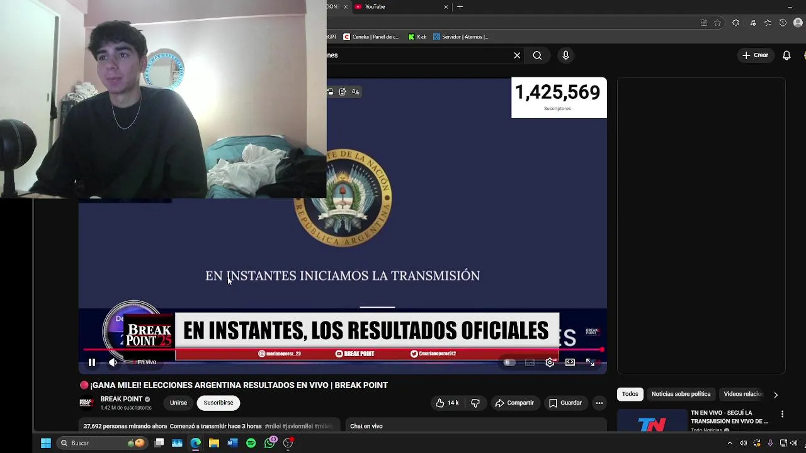Viewport: 806px width, 453px height.
Task: Open Spotify from taskbar
Action: [251, 443]
